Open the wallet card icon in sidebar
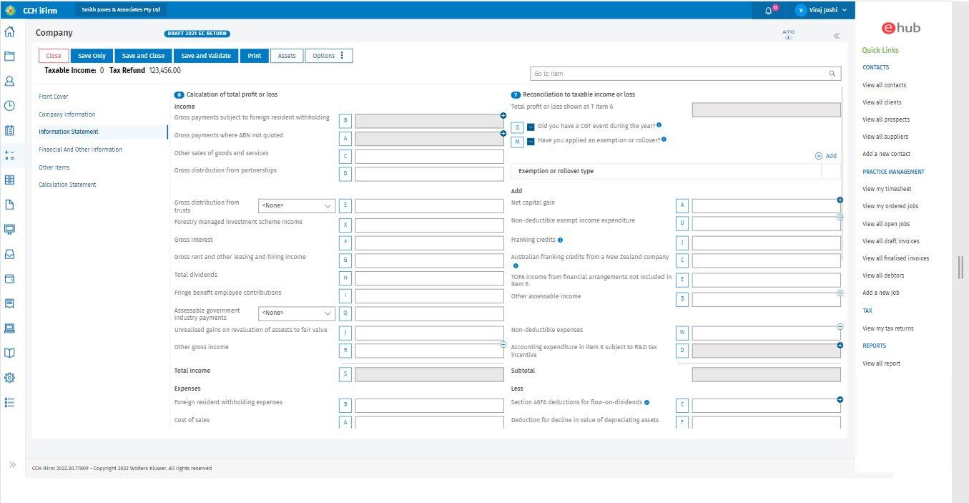This screenshot has width=969, height=503. [10, 278]
